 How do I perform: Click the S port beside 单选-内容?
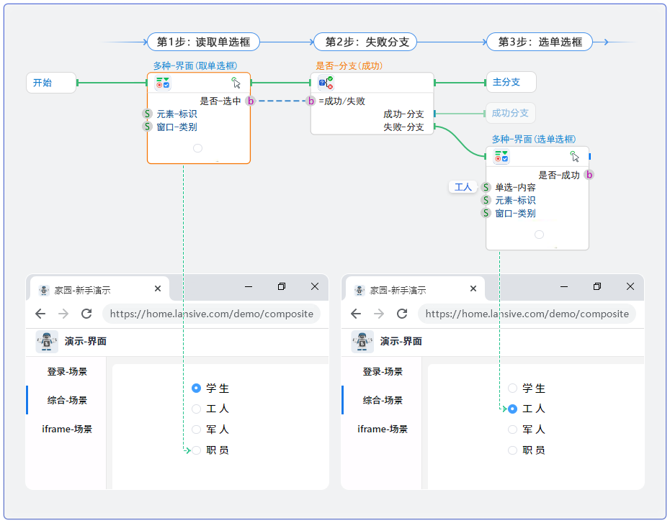[x=486, y=188]
